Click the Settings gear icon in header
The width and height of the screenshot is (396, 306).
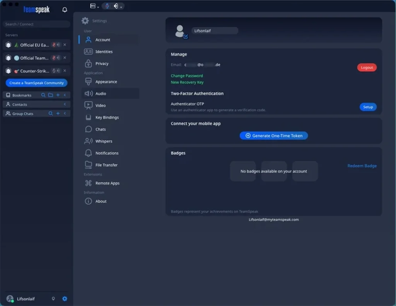tap(85, 21)
